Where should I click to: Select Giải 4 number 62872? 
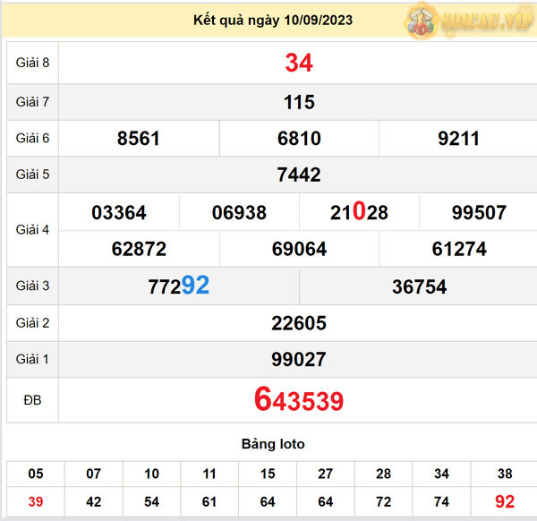(x=139, y=249)
